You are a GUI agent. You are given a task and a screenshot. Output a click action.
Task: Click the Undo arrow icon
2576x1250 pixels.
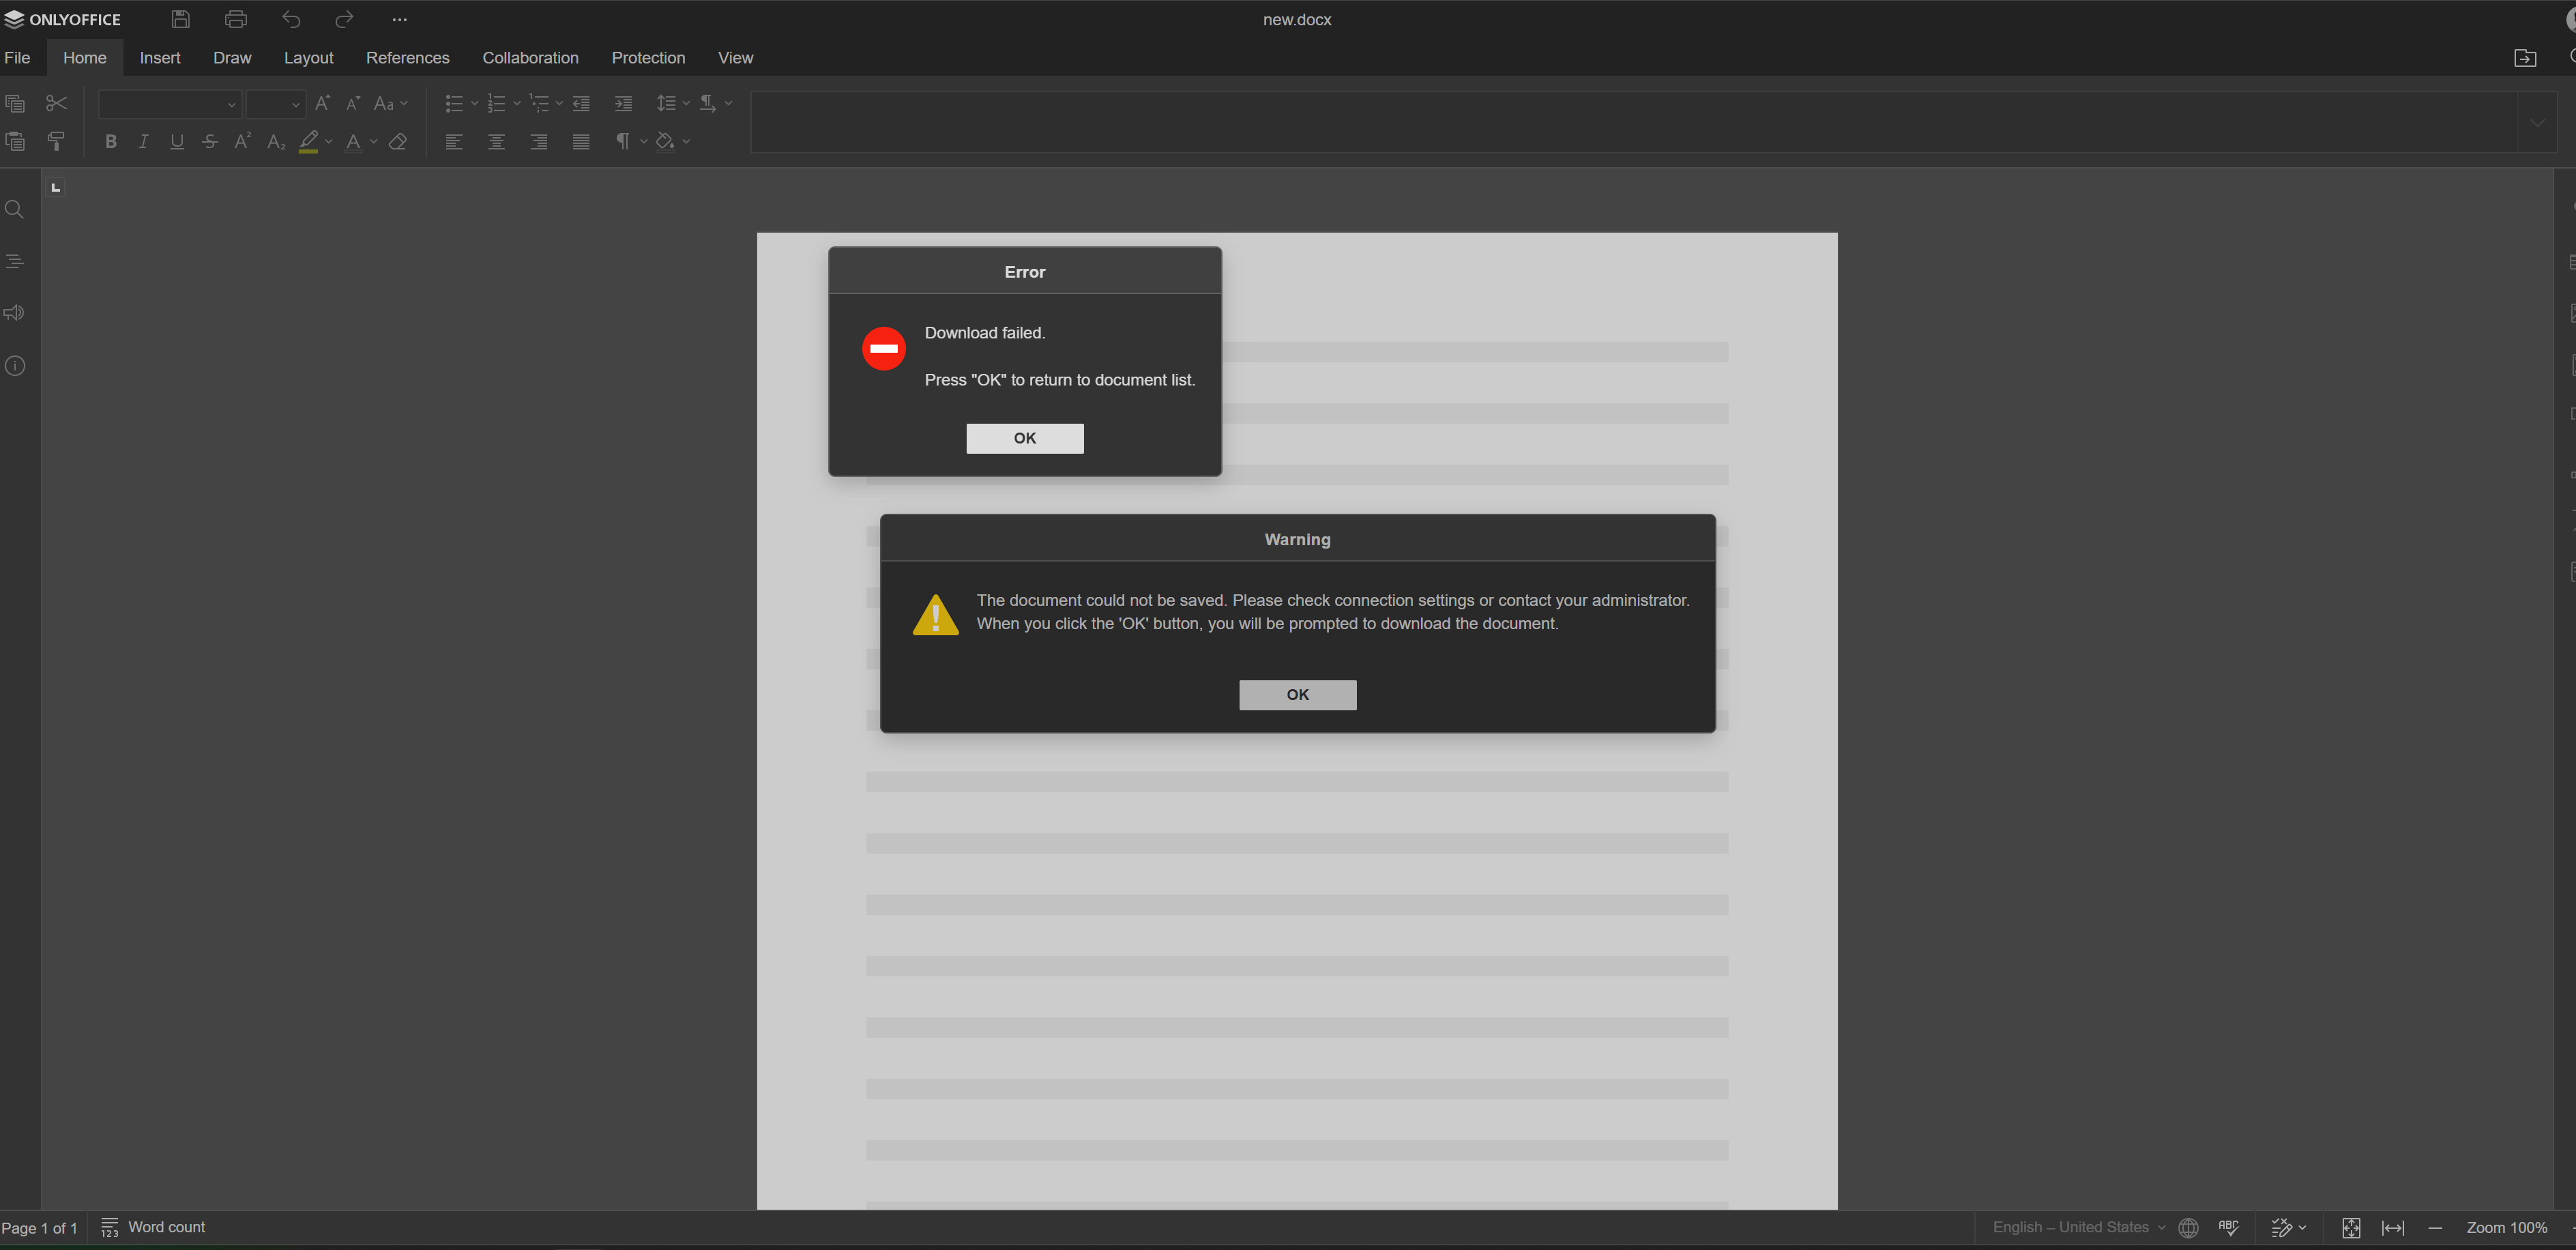291,19
